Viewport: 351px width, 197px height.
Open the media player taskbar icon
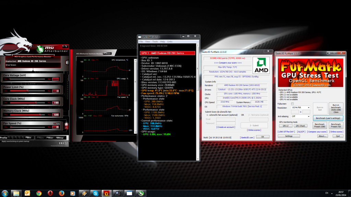pyautogui.click(x=73, y=193)
